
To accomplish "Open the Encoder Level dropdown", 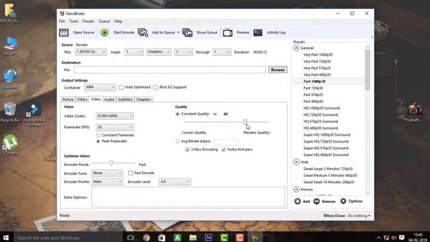I will (x=175, y=182).
